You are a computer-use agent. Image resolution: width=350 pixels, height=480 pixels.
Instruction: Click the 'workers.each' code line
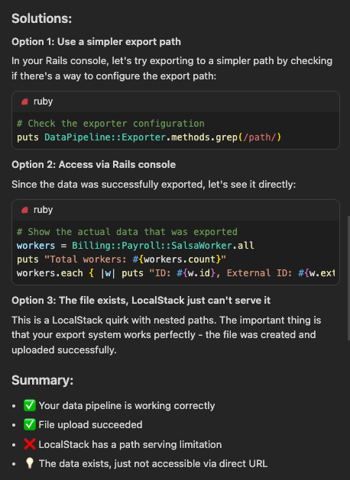pyautogui.click(x=176, y=273)
